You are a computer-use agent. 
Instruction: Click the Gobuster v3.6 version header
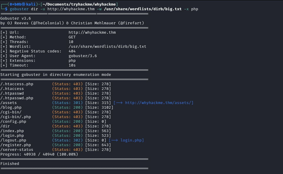tap(16, 18)
